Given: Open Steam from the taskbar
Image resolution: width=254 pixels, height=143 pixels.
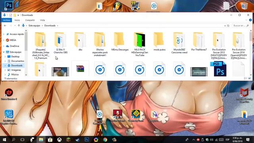Looking at the screenshot, I should (x=77, y=139).
